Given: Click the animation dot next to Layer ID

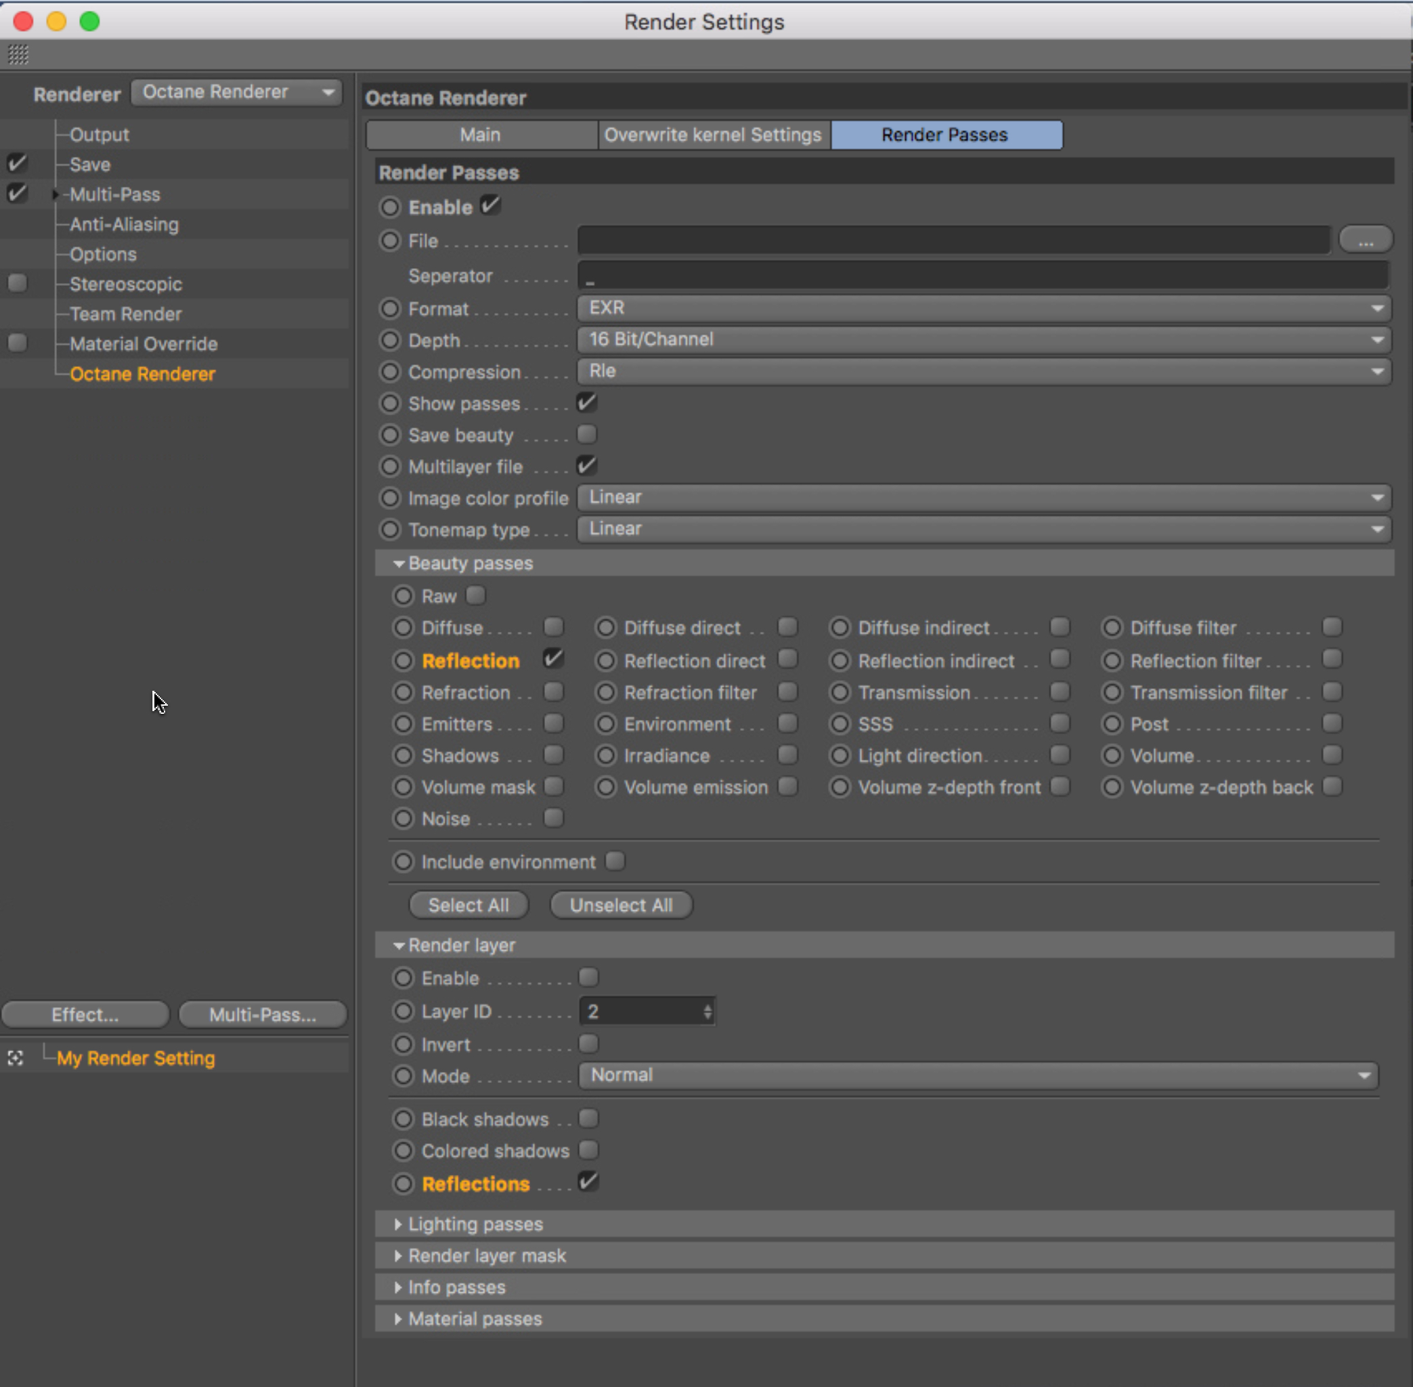Looking at the screenshot, I should coord(404,1011).
